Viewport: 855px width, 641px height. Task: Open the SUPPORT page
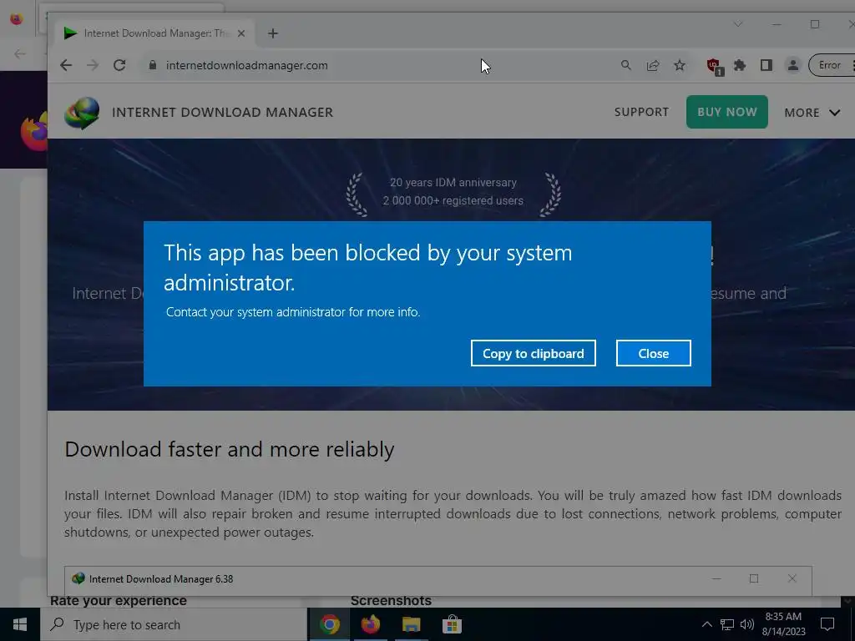coord(641,112)
